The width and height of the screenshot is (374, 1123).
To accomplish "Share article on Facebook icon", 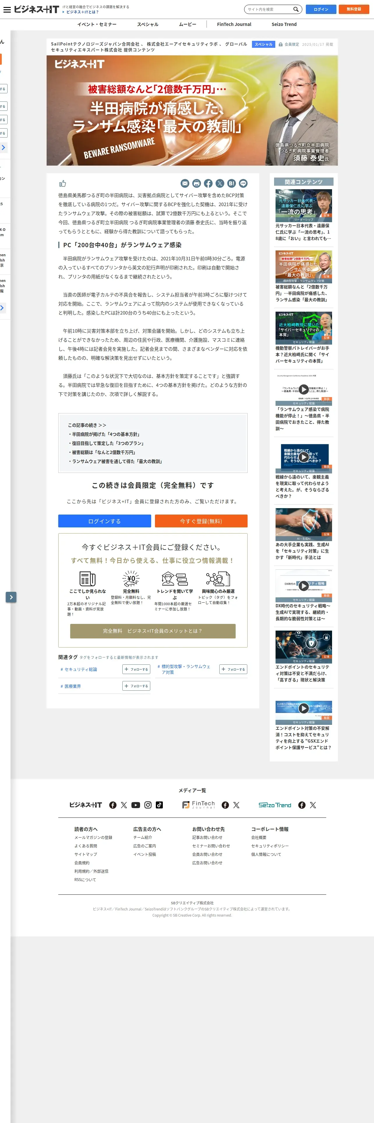I will [x=208, y=184].
